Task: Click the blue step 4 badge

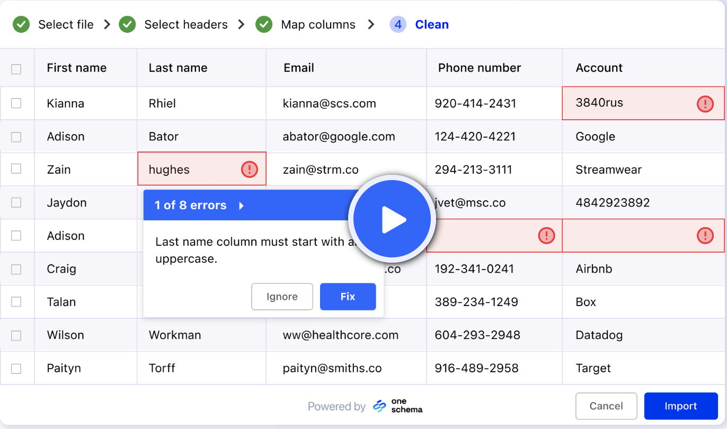Action: click(398, 24)
